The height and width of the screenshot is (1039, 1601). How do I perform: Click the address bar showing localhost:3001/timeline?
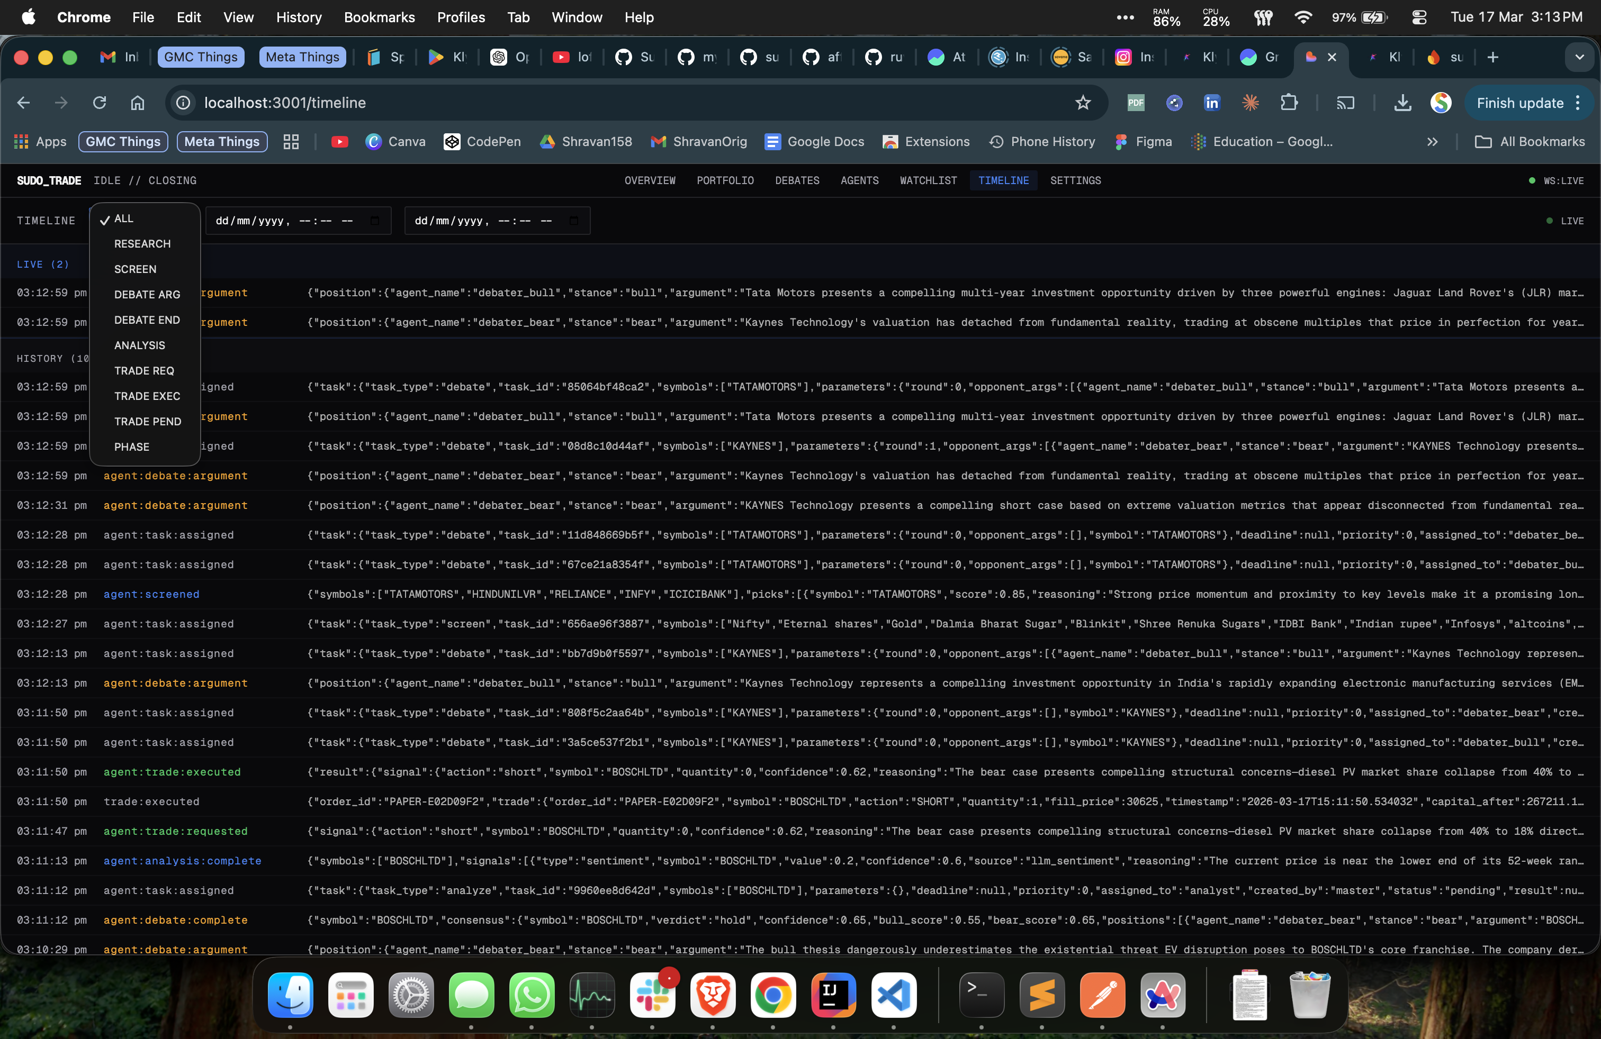pyautogui.click(x=636, y=103)
